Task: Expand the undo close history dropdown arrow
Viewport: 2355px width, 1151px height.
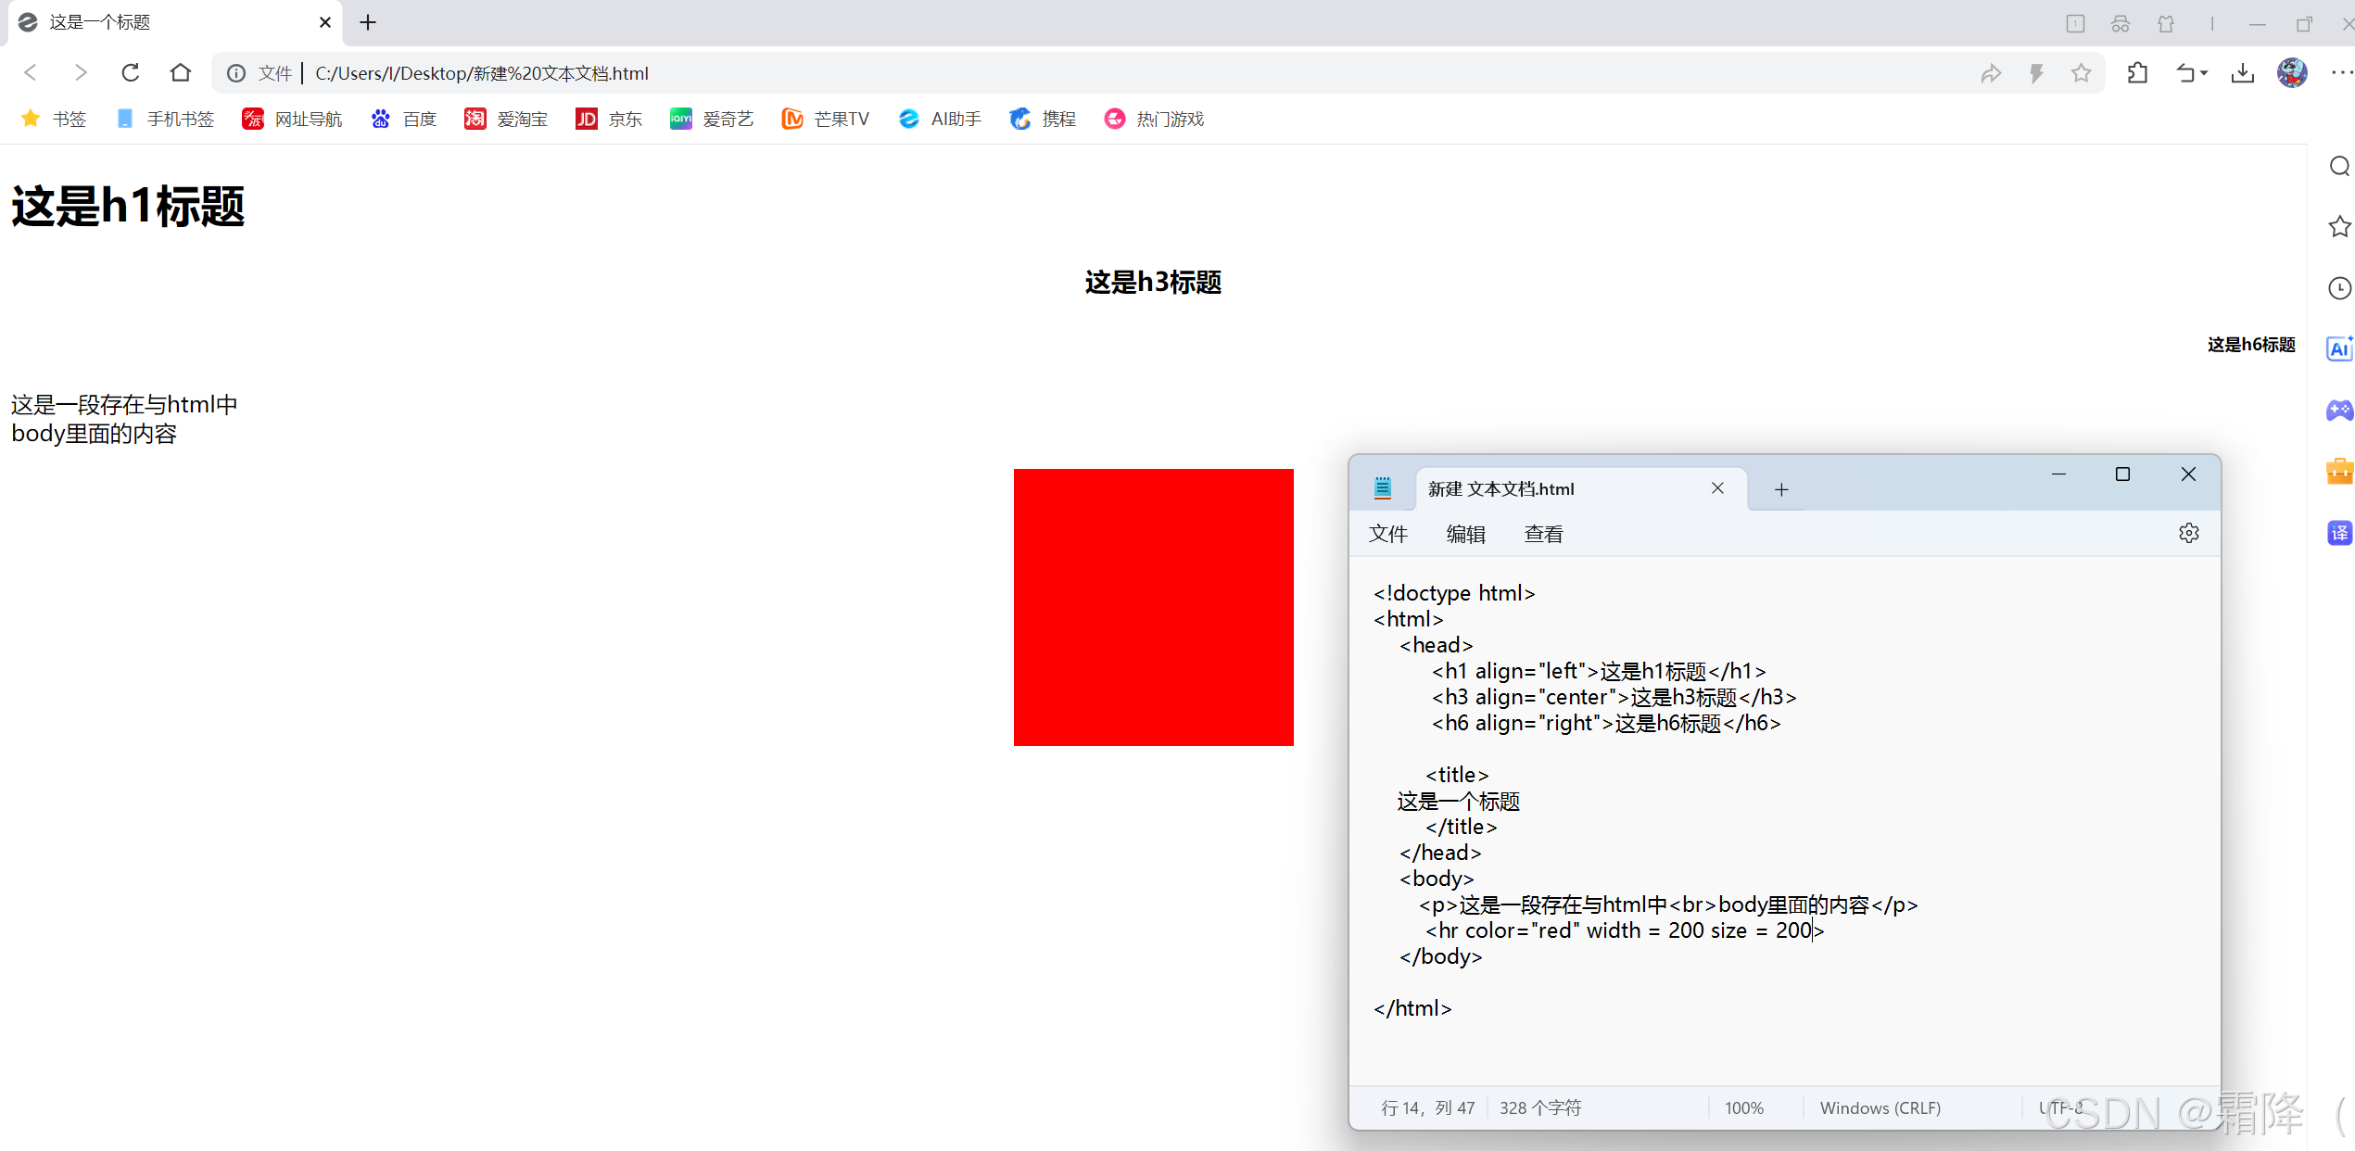Action: (2205, 73)
